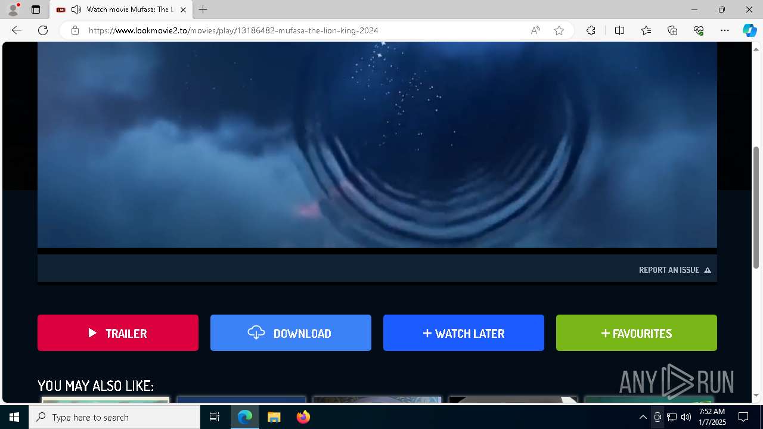Open Microsoft Edge from taskbar
This screenshot has height=429, width=763.
245,417
